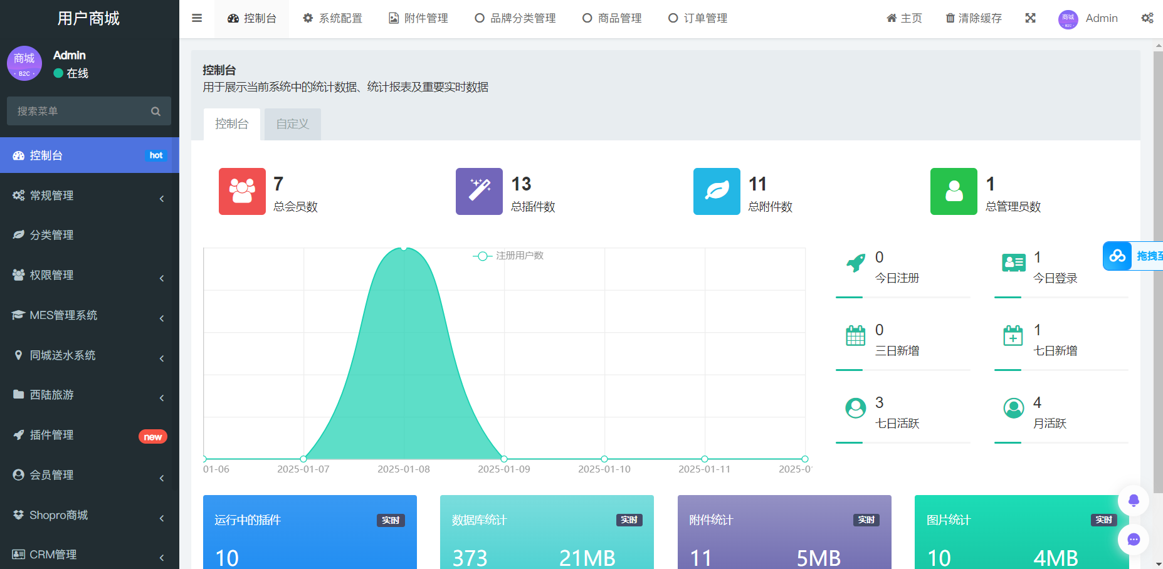Click the settings gear in top-right corner
The width and height of the screenshot is (1163, 569).
coord(1148,18)
